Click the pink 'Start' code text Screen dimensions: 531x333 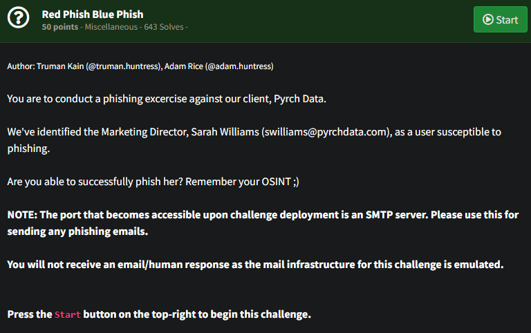(68, 314)
